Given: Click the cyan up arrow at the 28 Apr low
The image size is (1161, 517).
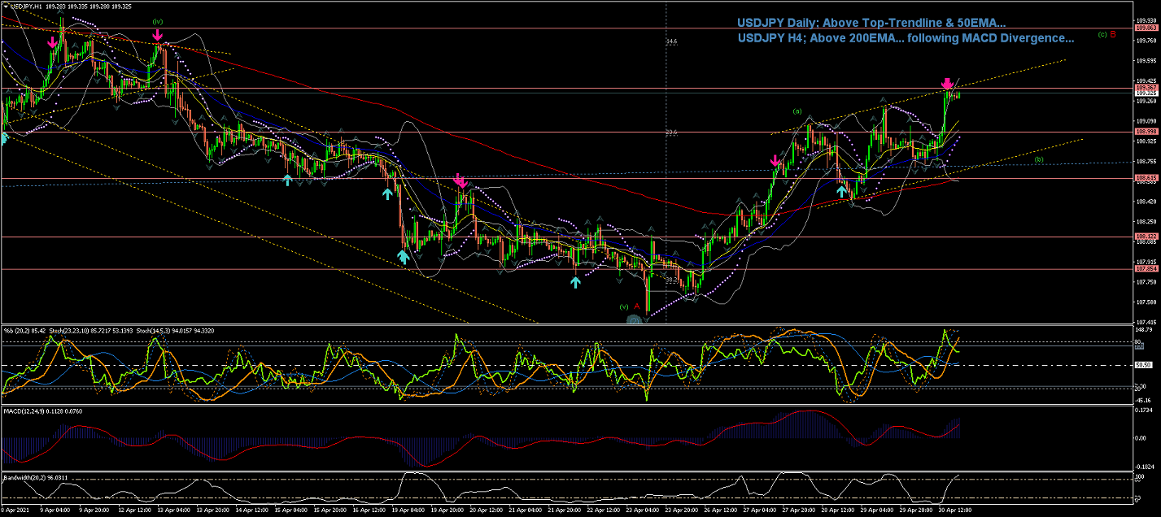Looking at the screenshot, I should [840, 192].
